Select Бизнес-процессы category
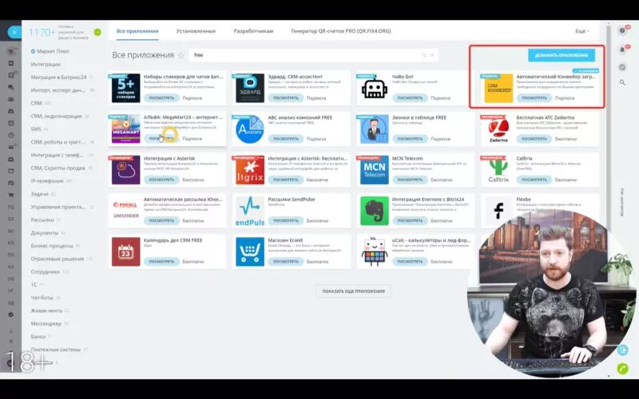This screenshot has height=399, width=639. pos(52,246)
